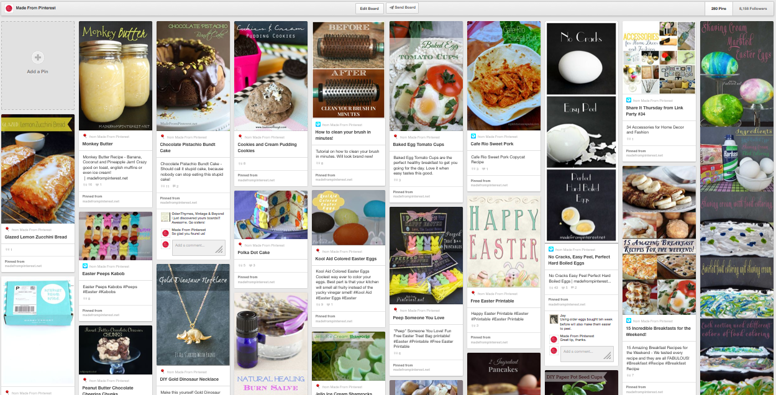Click the comment box under No Cracks hard boiled eggs pin

click(587, 354)
